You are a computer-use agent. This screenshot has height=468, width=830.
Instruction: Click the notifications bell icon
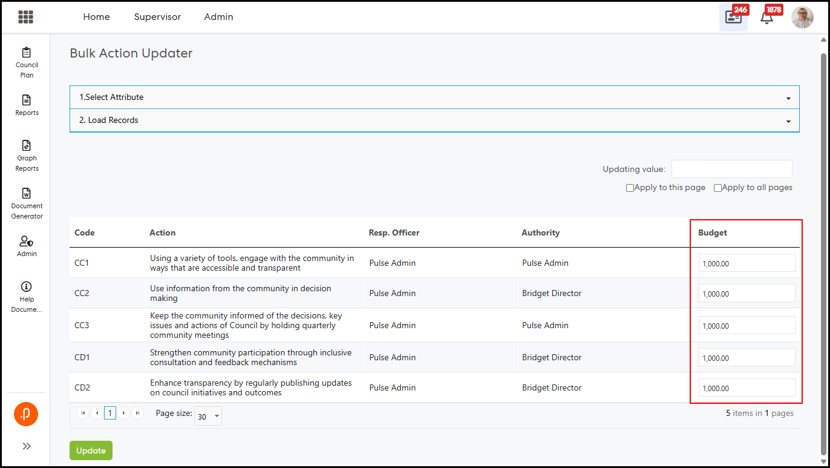coord(766,18)
